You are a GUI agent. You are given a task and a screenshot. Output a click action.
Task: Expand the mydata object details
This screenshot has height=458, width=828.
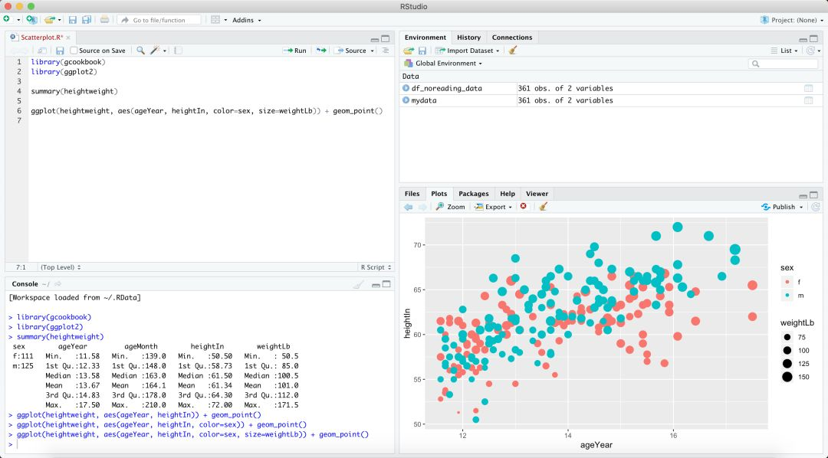[x=406, y=100]
